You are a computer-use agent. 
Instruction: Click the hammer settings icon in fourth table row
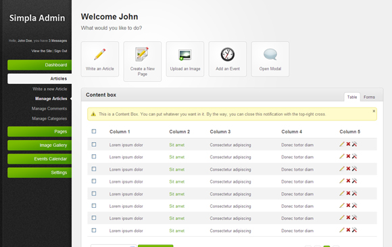354,181
